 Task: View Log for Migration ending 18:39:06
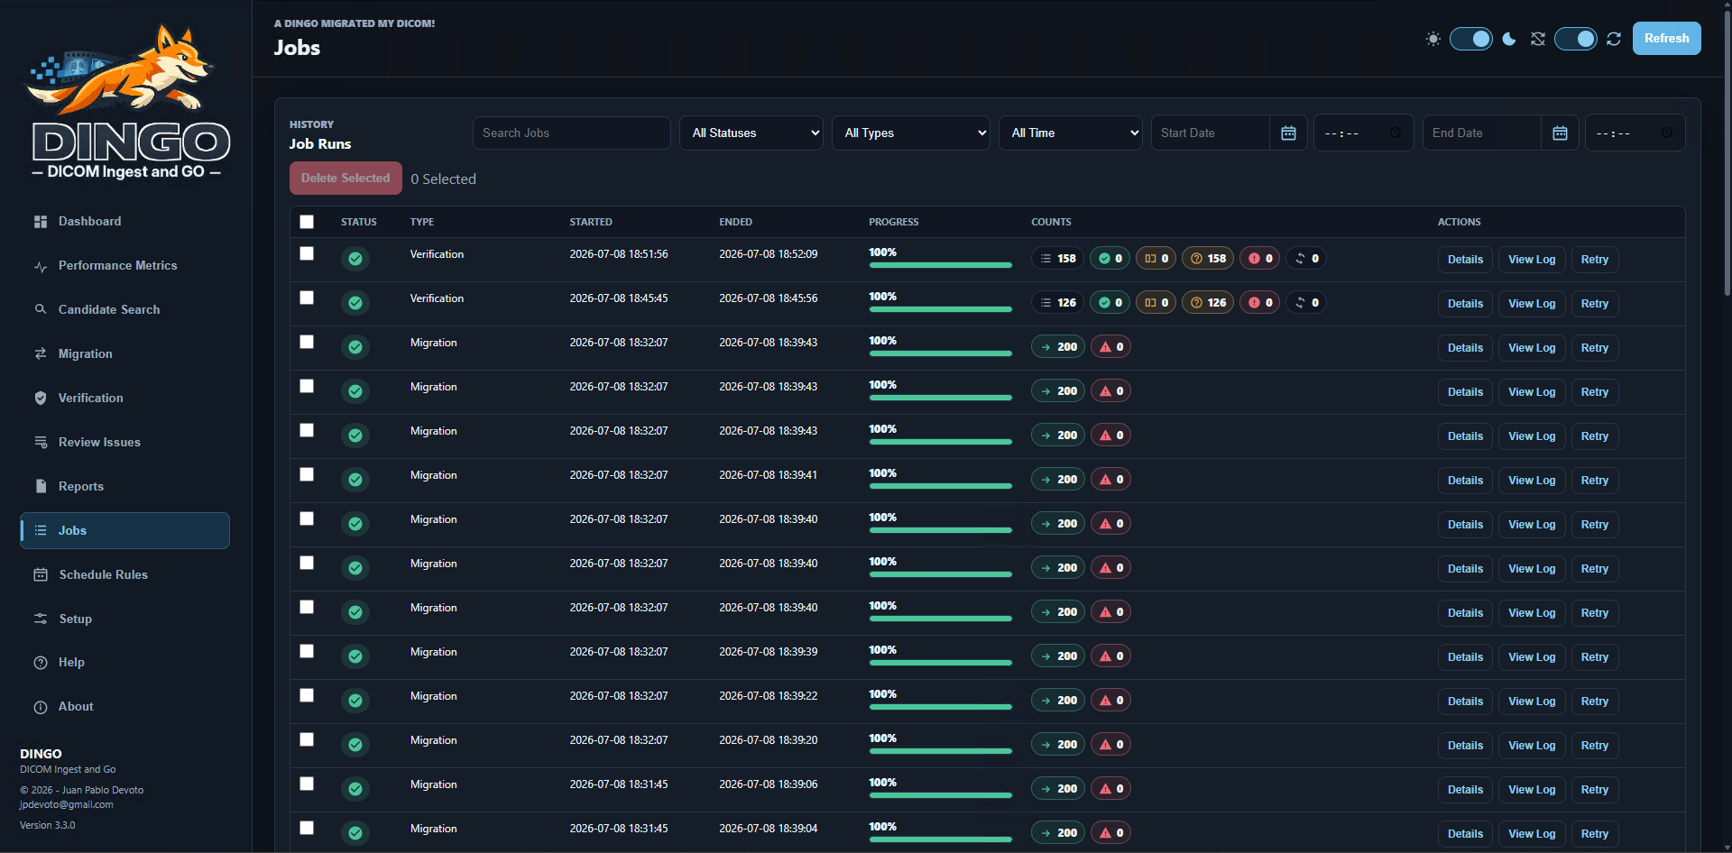1532,790
